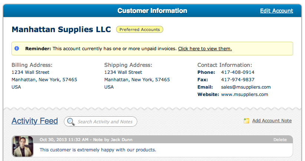Click the note text about happy customer
This screenshot has height=161, width=305.
pos(98,150)
